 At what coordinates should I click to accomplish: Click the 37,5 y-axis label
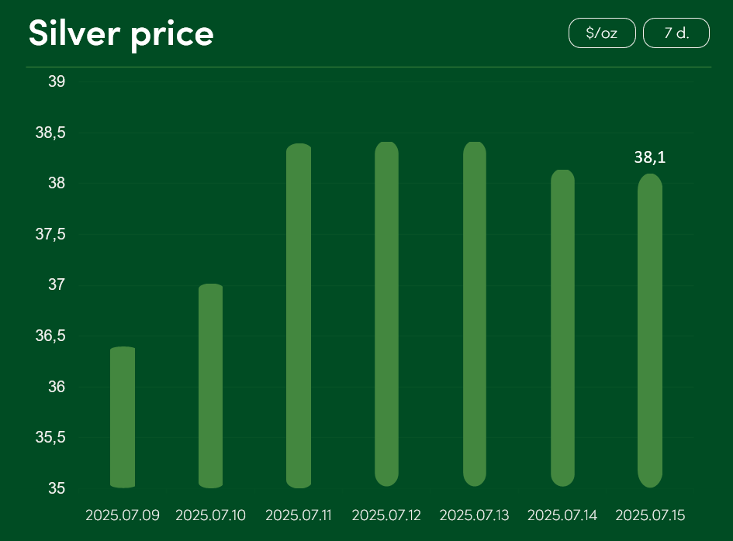[50, 234]
